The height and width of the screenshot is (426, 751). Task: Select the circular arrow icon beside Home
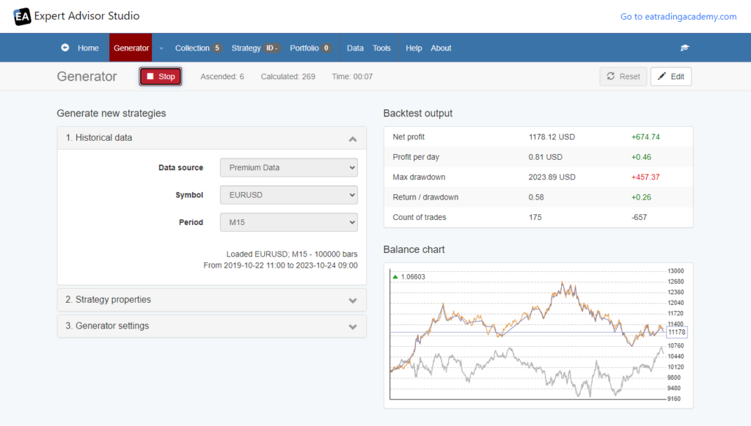pyautogui.click(x=65, y=48)
